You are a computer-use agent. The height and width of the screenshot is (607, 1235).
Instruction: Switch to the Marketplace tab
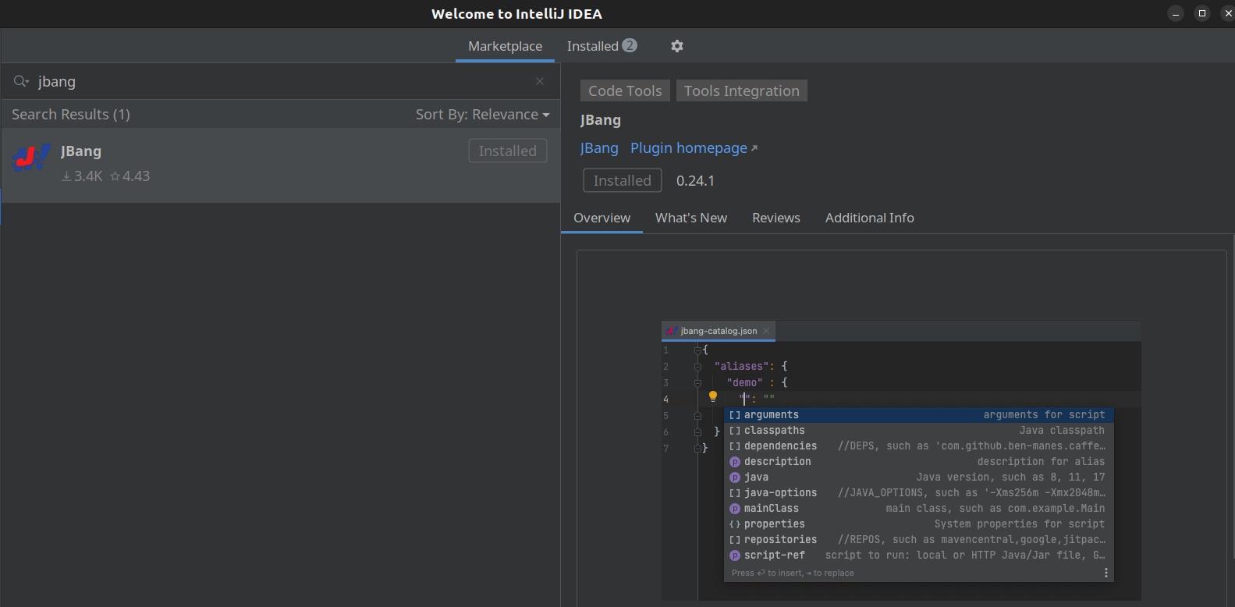click(x=505, y=46)
